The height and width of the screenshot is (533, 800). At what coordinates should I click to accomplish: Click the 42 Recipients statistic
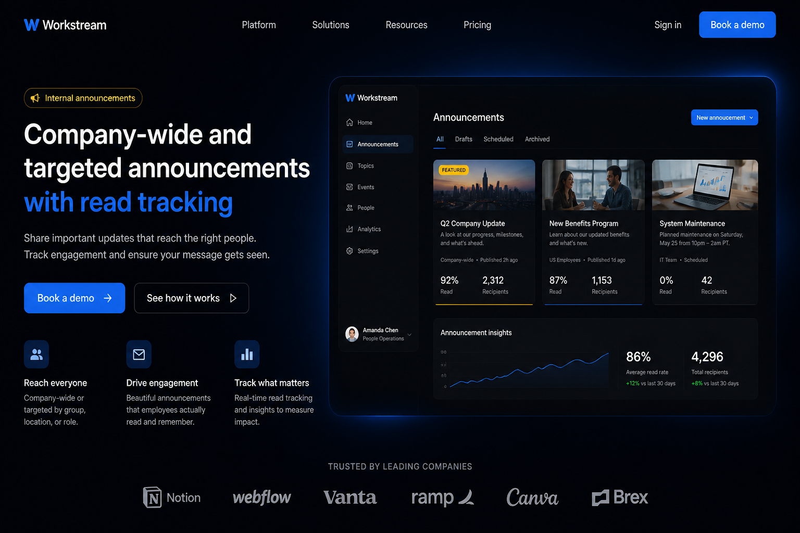(x=714, y=285)
